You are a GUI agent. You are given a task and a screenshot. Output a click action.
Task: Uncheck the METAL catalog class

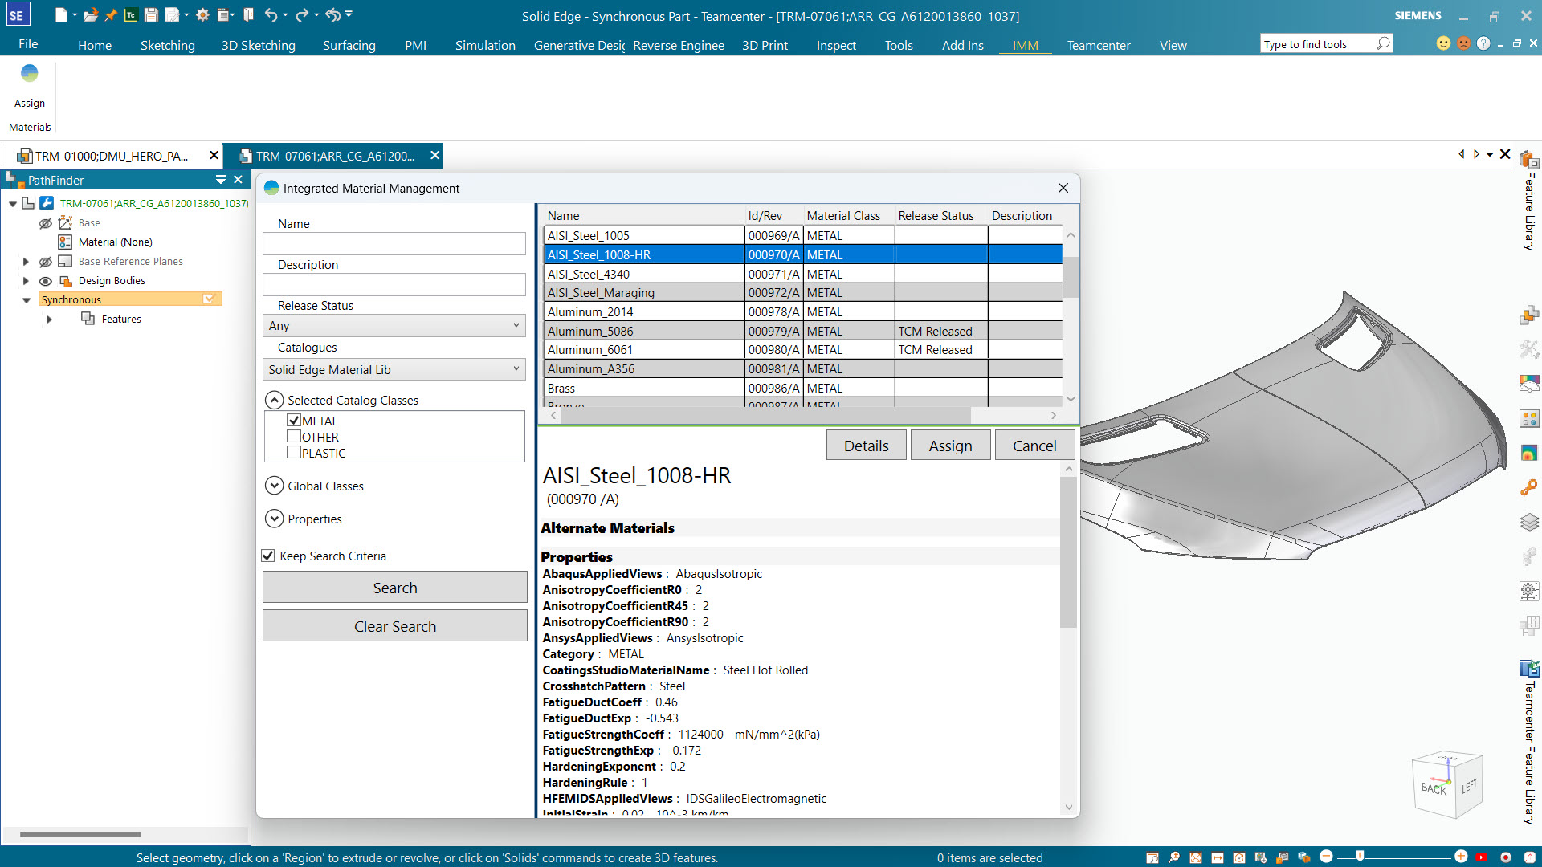294,420
